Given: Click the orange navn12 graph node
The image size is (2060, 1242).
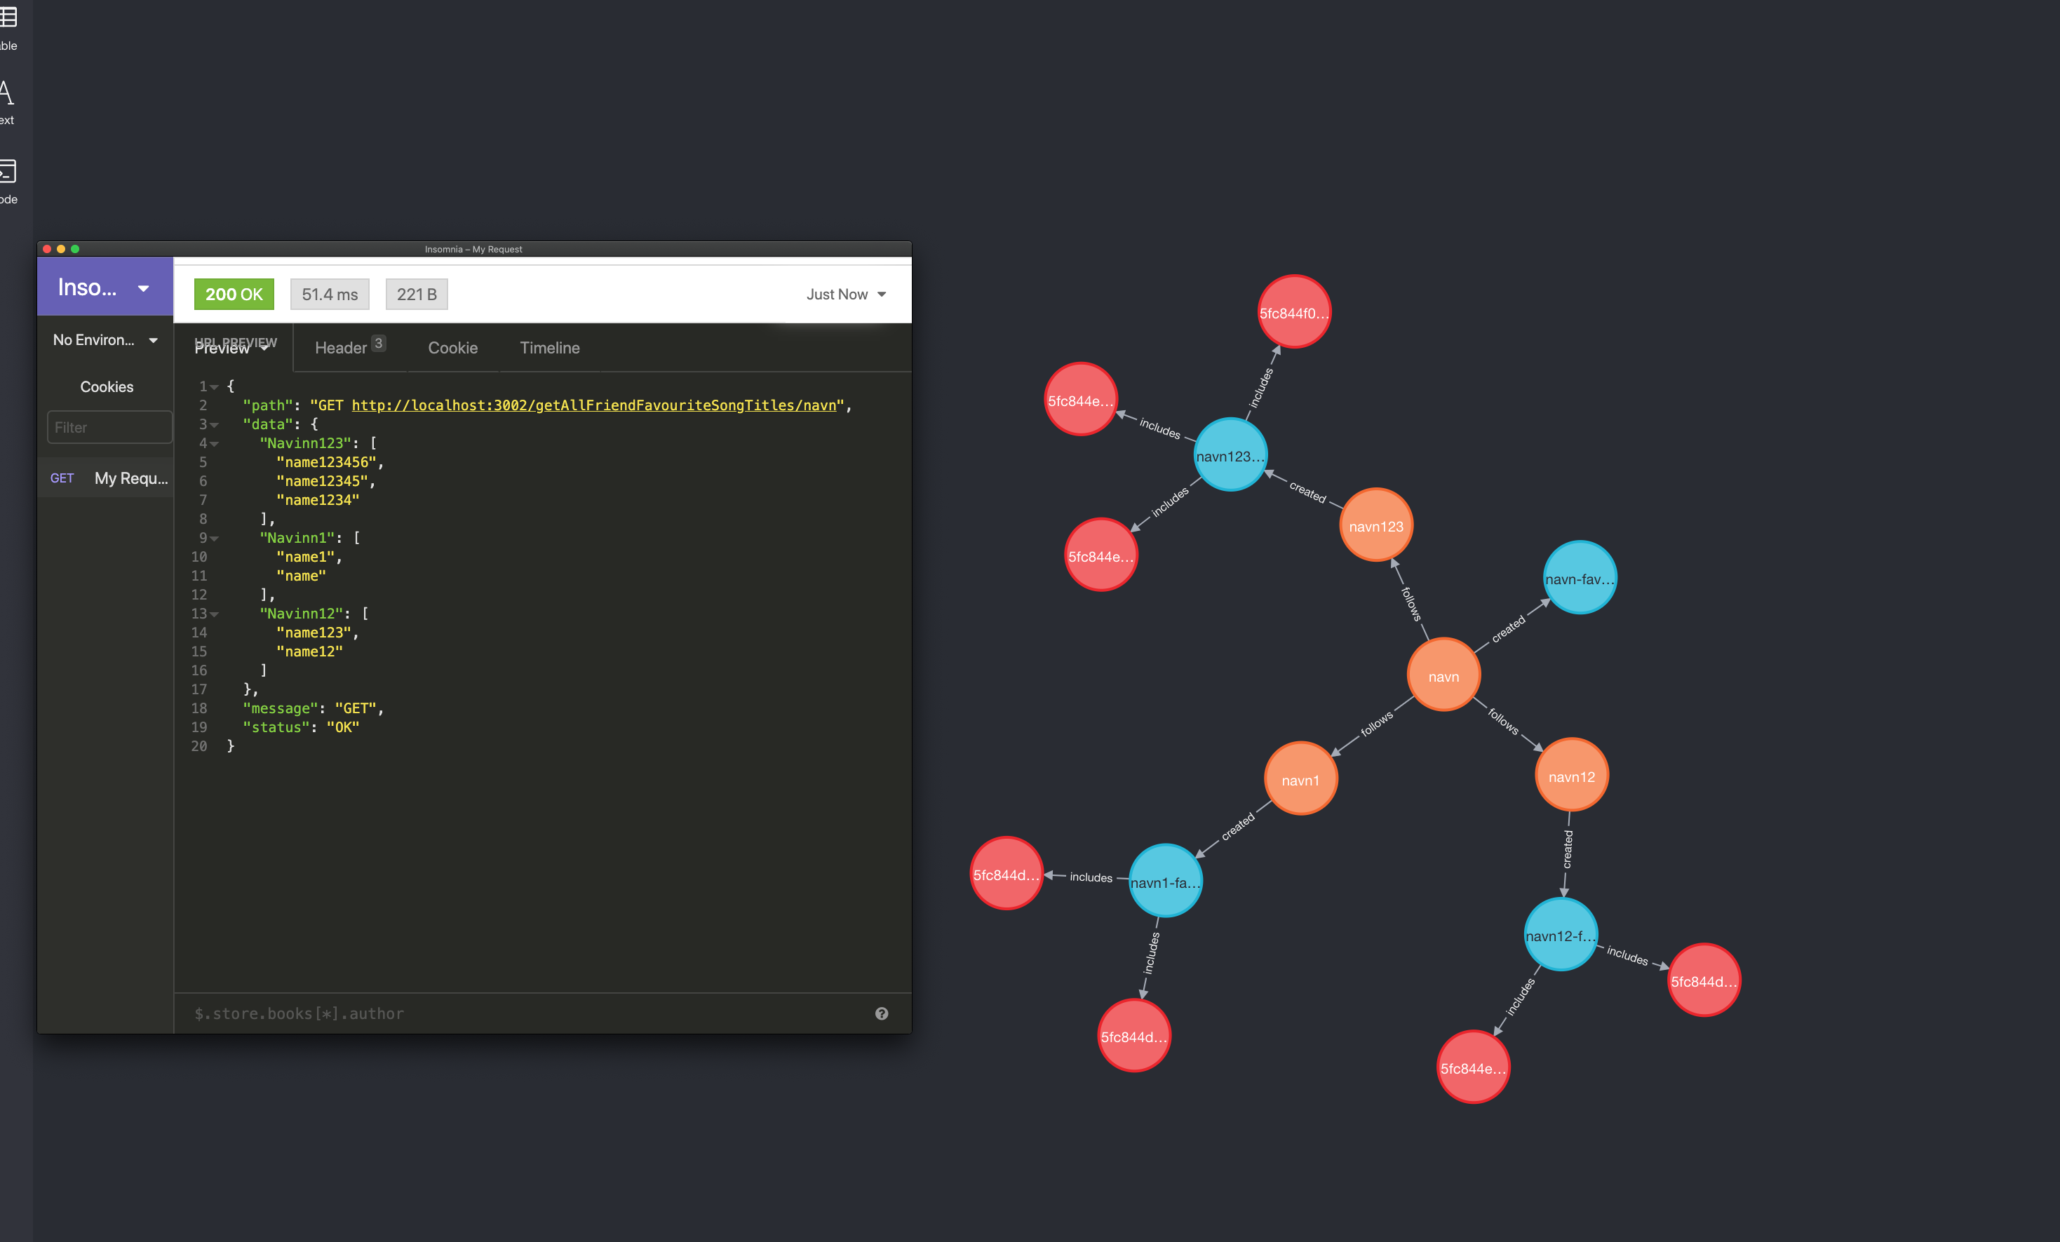Looking at the screenshot, I should pyautogui.click(x=1571, y=776).
